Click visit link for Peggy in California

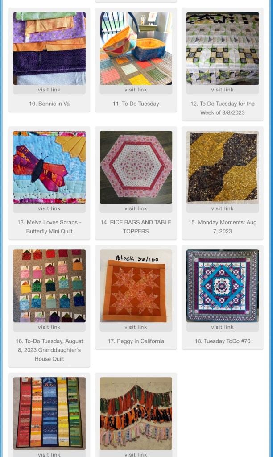click(136, 327)
